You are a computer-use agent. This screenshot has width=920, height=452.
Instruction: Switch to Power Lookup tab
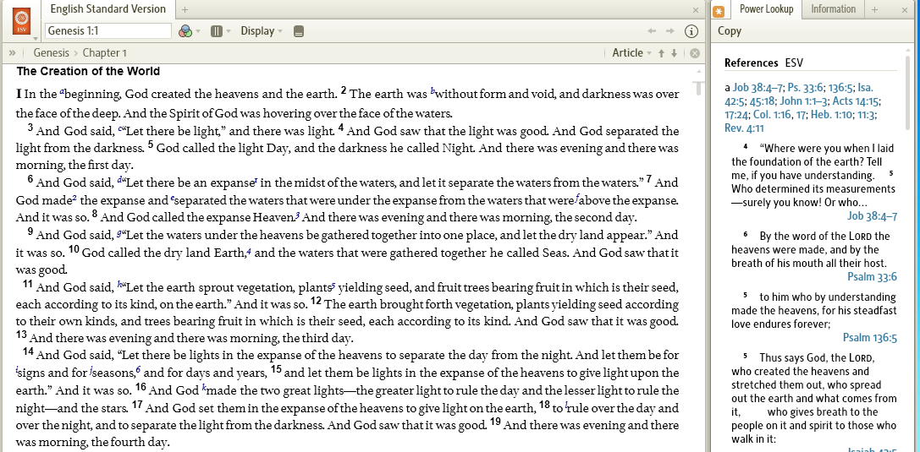[766, 9]
